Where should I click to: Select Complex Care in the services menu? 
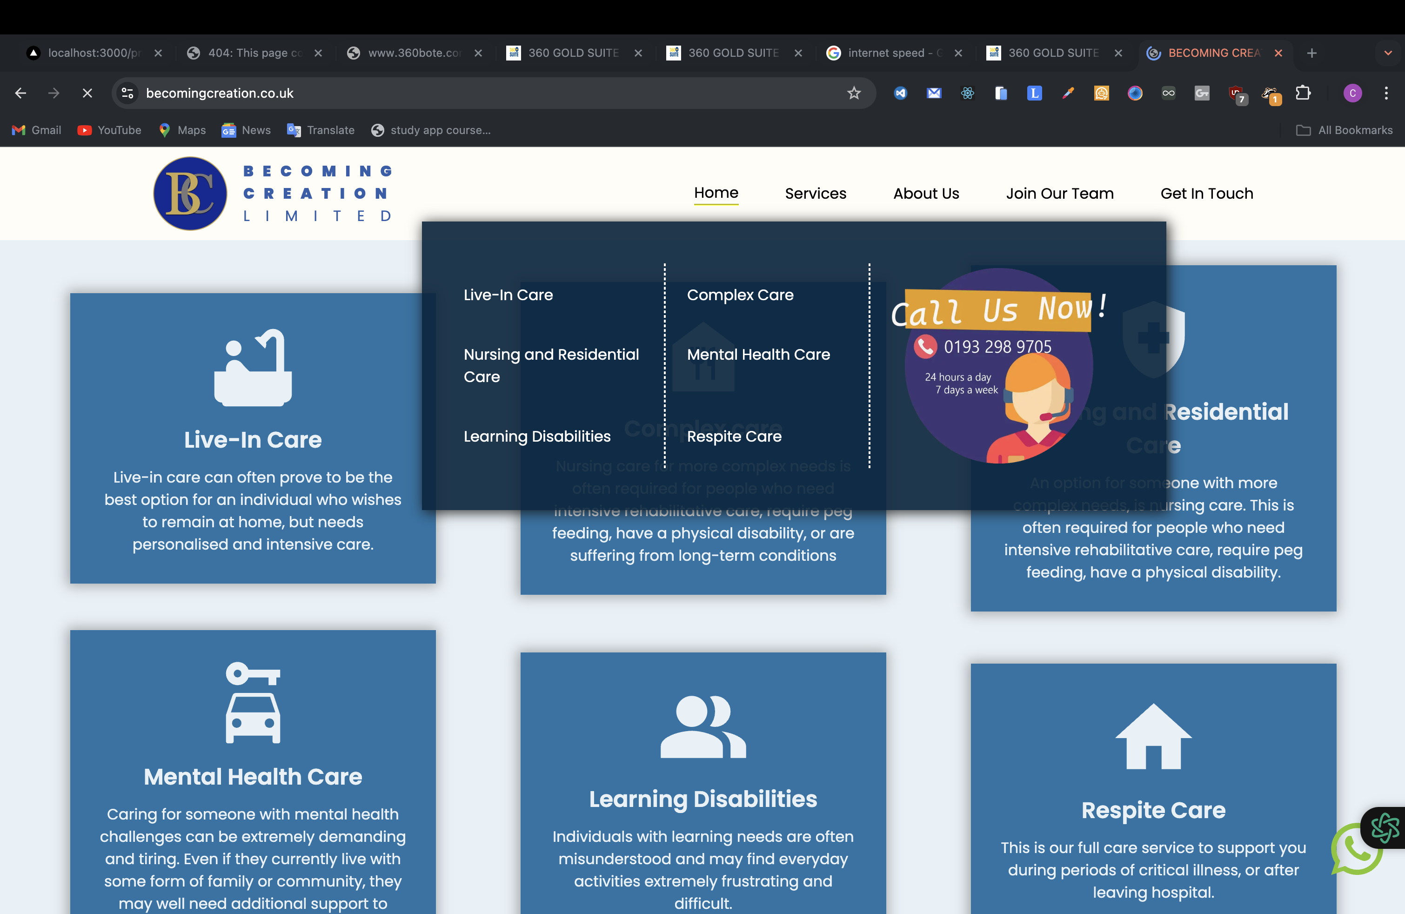point(740,295)
